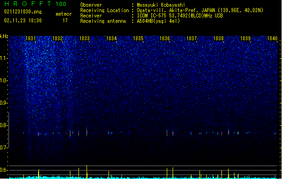This screenshot has width=282, height=179.
Task: Click the Observer field label
Action: 91,5
